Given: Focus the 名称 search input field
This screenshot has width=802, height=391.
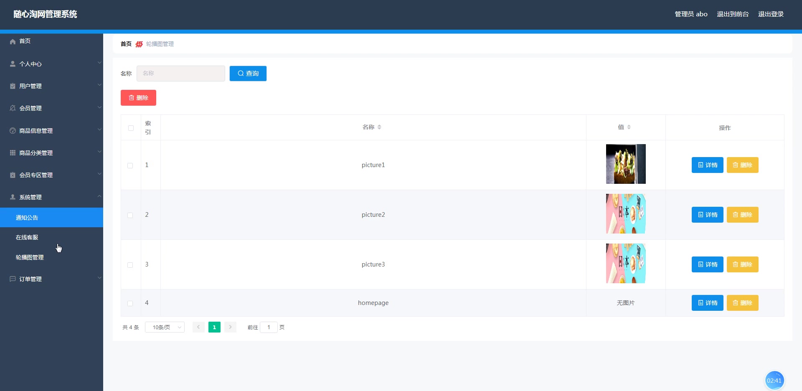Looking at the screenshot, I should click(181, 74).
